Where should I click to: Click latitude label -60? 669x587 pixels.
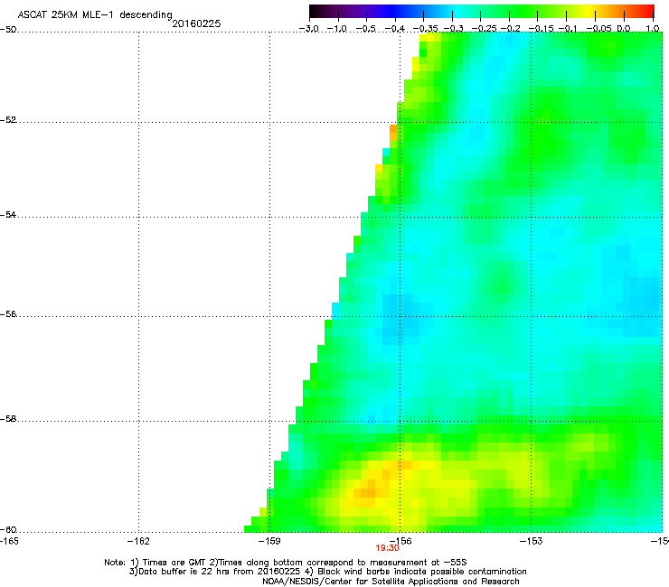coord(8,530)
